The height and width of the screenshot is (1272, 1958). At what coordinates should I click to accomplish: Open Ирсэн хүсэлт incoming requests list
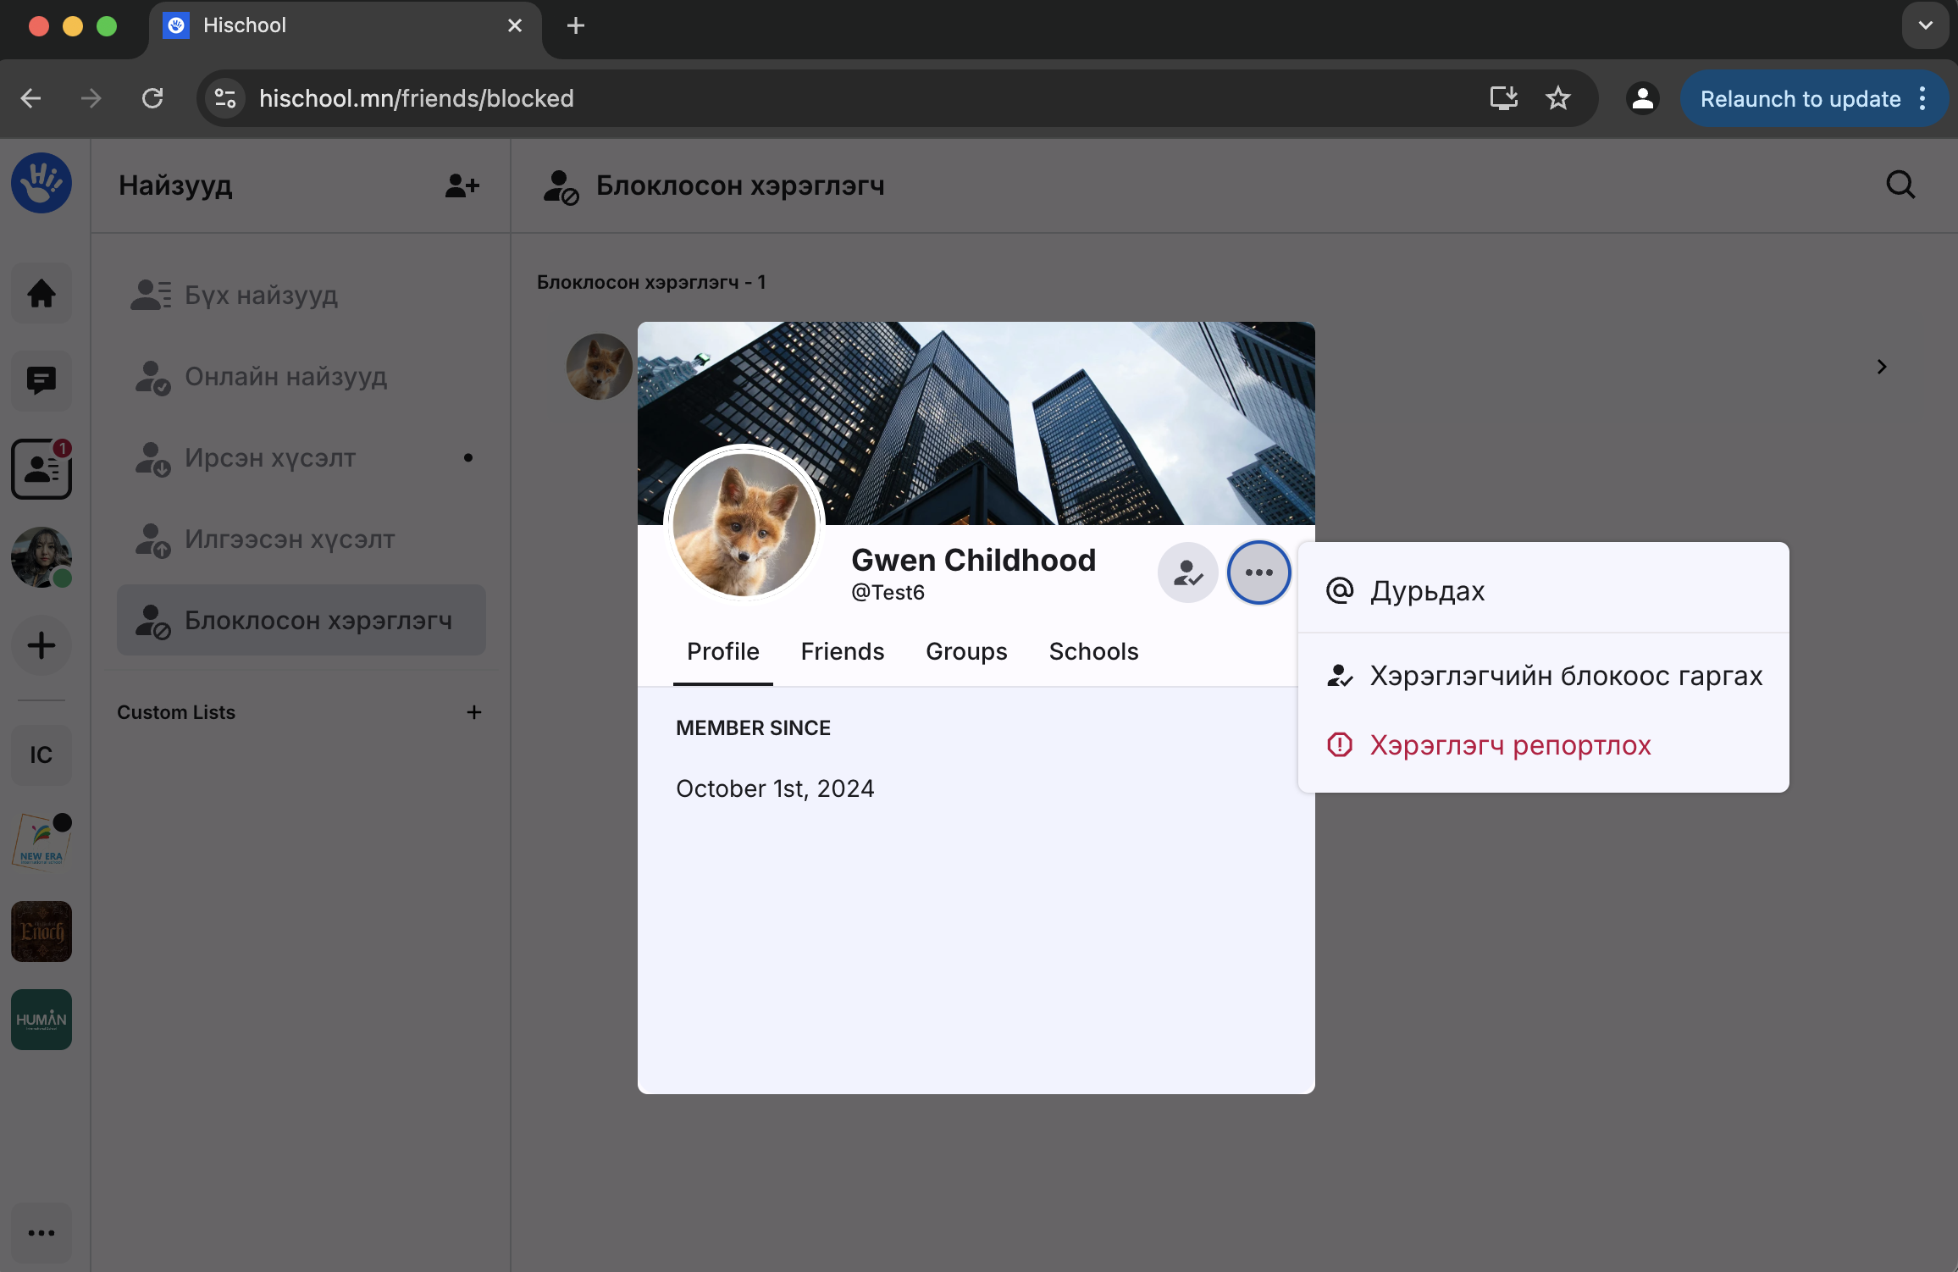[270, 458]
